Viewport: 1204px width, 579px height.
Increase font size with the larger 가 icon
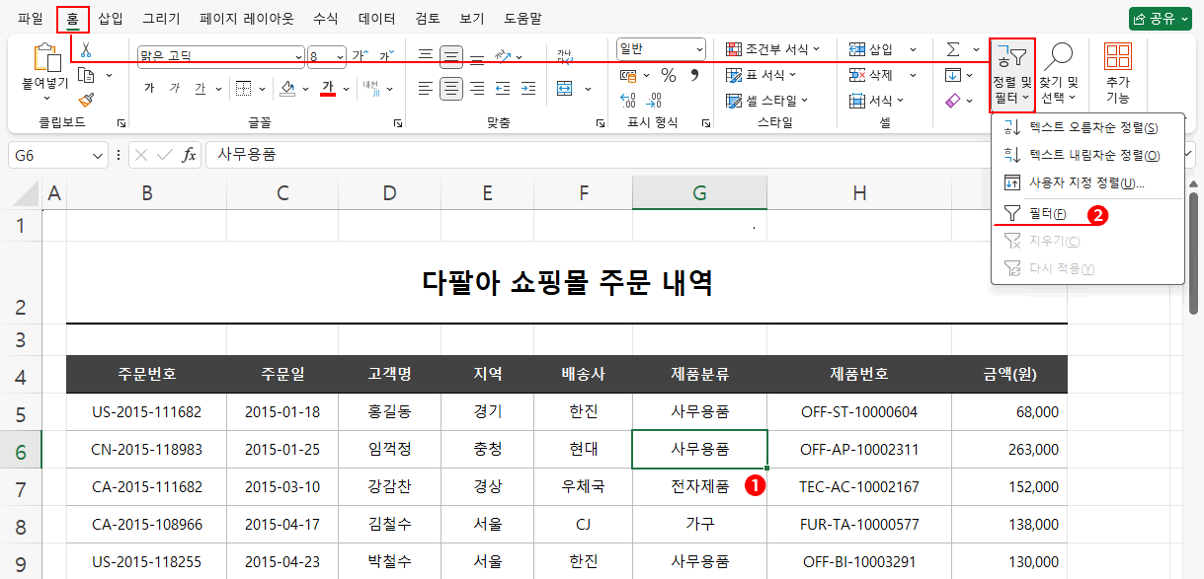[359, 55]
